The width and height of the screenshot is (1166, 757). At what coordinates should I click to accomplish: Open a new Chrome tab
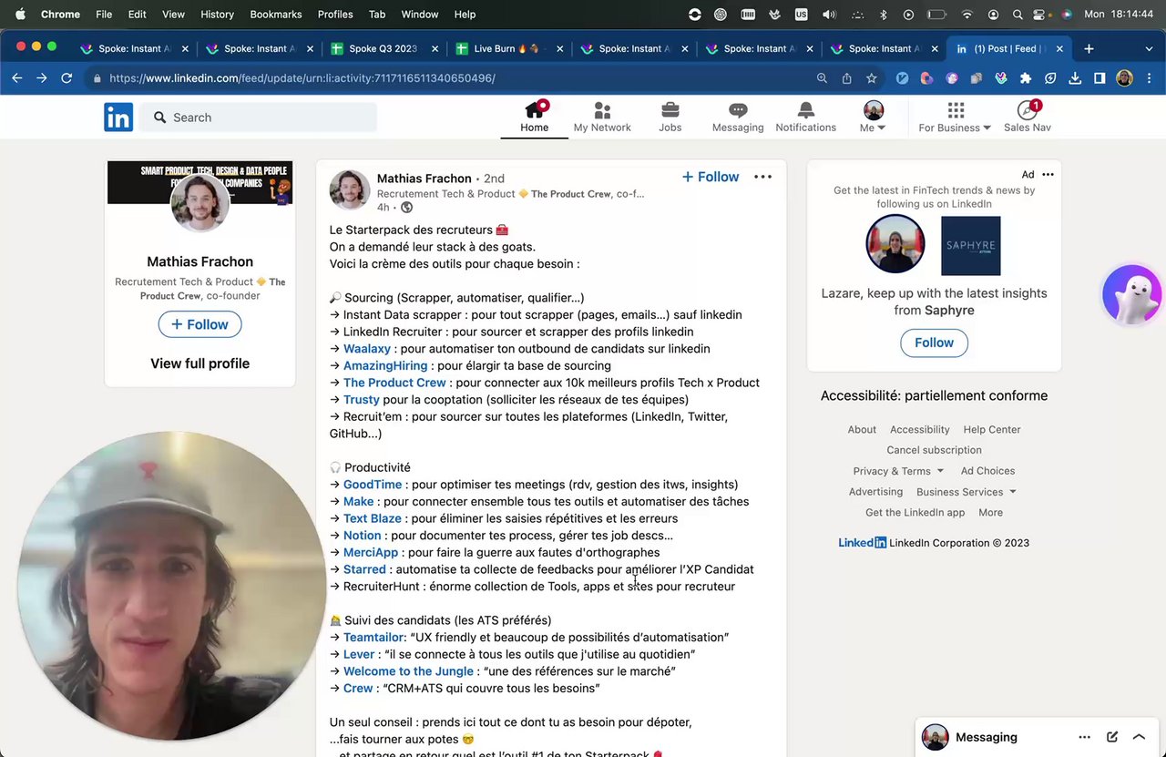(x=1089, y=48)
